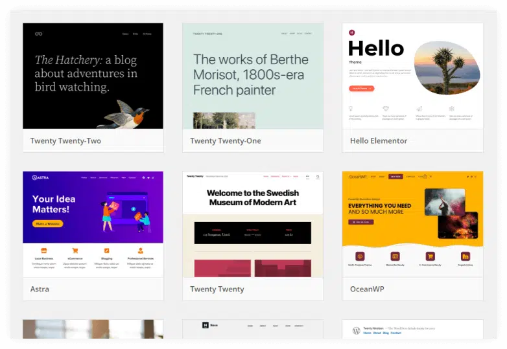Click the maroon button under Everything You Need
The width and height of the screenshot is (507, 349).
click(361, 222)
